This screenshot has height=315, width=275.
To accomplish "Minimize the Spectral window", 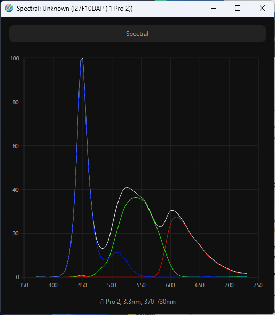I will (214, 9).
